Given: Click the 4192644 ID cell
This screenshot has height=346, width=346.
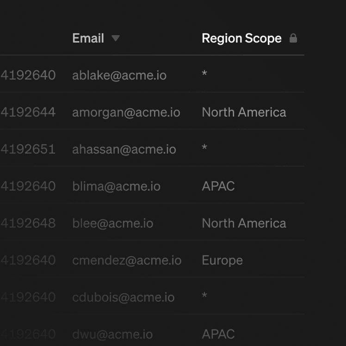Looking at the screenshot, I should [x=28, y=112].
